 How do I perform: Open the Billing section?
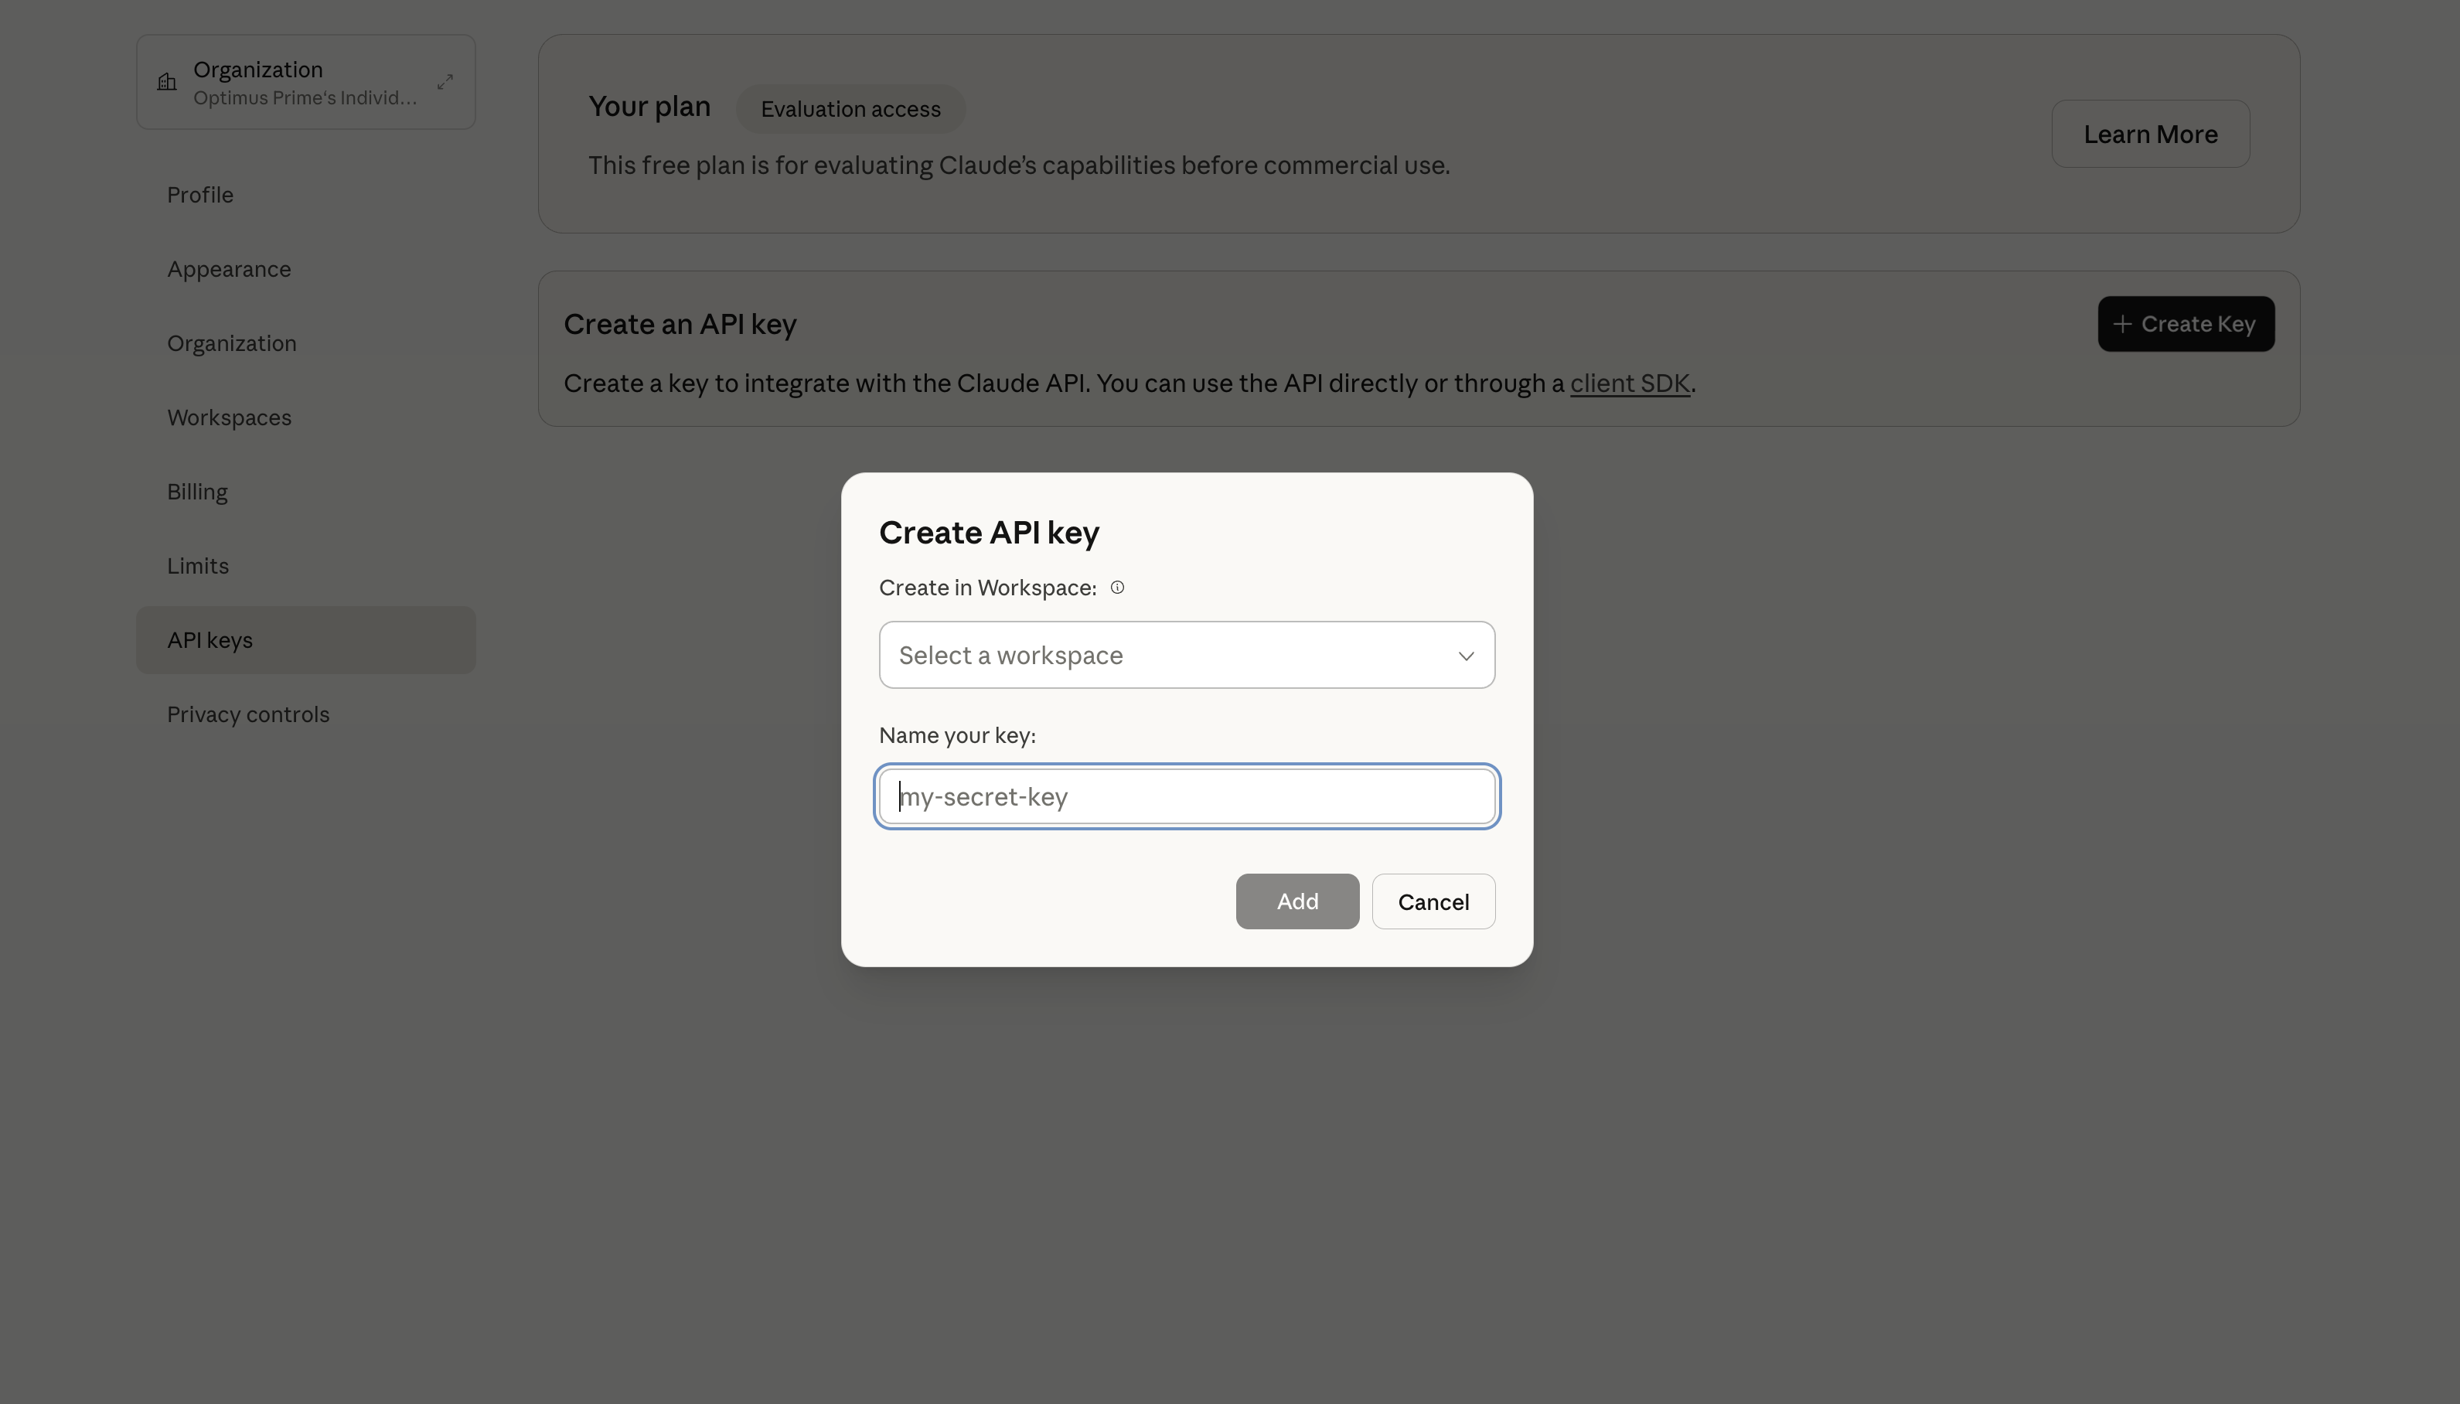click(x=198, y=492)
